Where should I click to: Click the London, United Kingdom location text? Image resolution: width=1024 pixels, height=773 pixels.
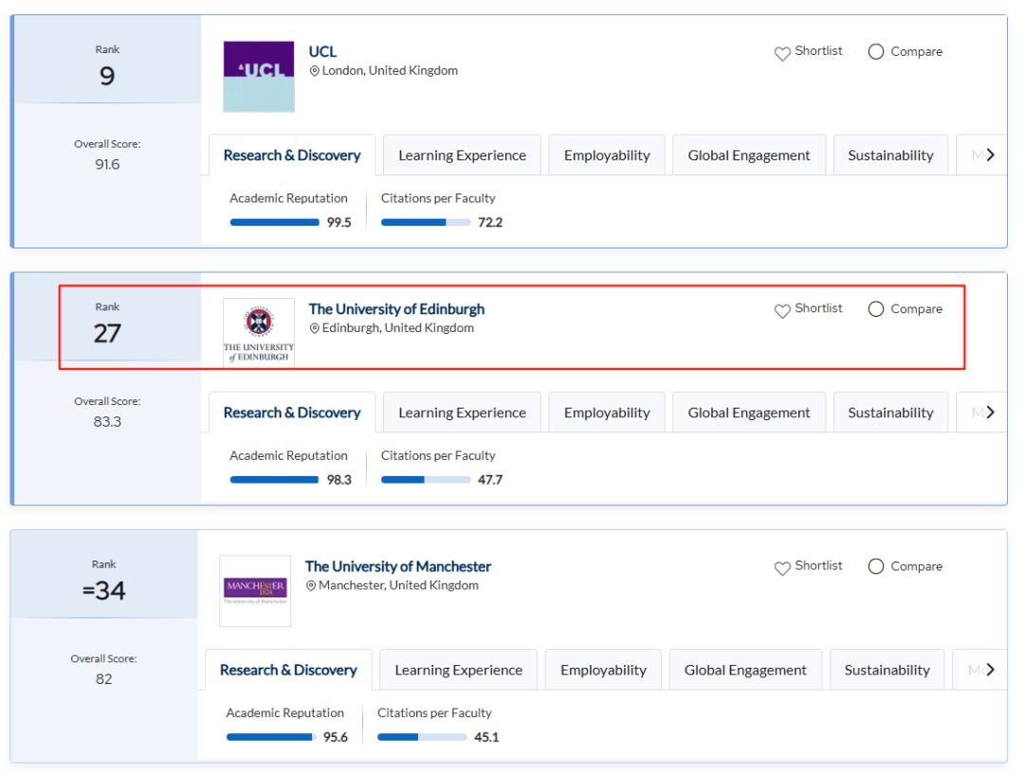click(x=390, y=70)
